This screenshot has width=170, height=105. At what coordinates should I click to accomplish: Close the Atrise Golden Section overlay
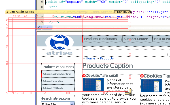129,12
